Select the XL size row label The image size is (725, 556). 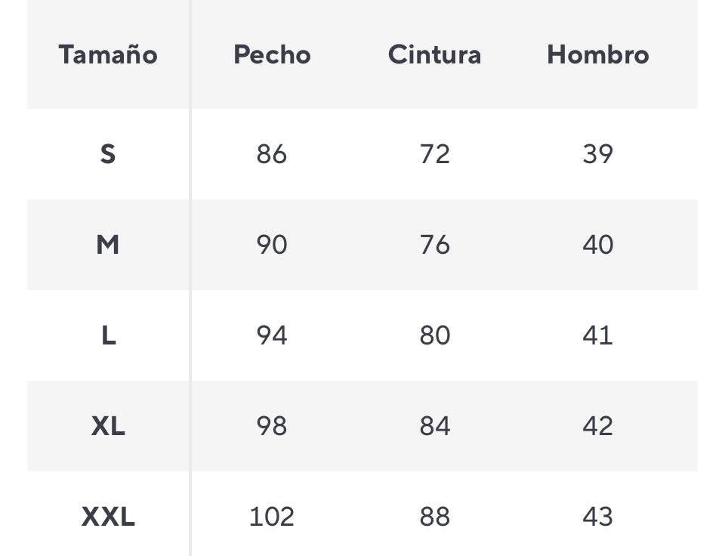coord(108,426)
